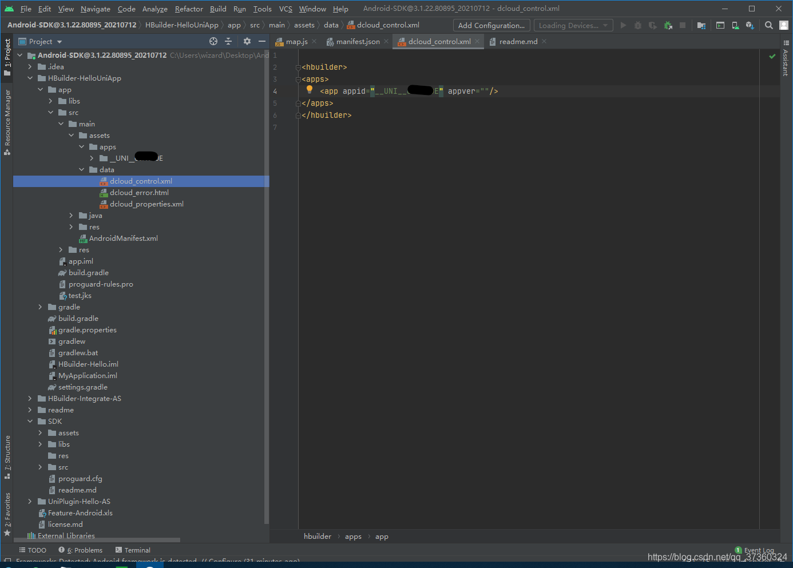793x568 pixels.
Task: Open Project panel gear settings
Action: pos(247,41)
